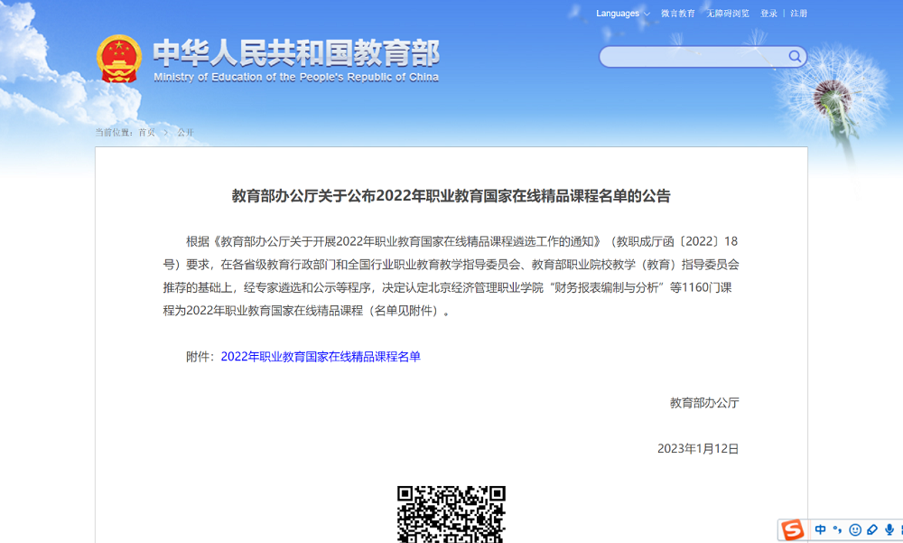Click the microphone voice input icon
The width and height of the screenshot is (903, 543).
coord(889,530)
